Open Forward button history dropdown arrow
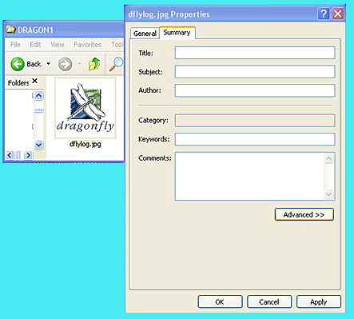 79,64
